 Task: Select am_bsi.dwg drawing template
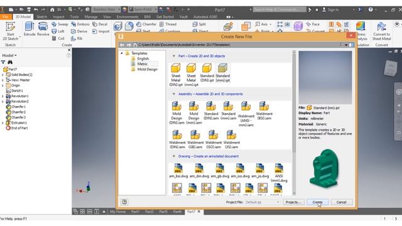tap(178, 171)
